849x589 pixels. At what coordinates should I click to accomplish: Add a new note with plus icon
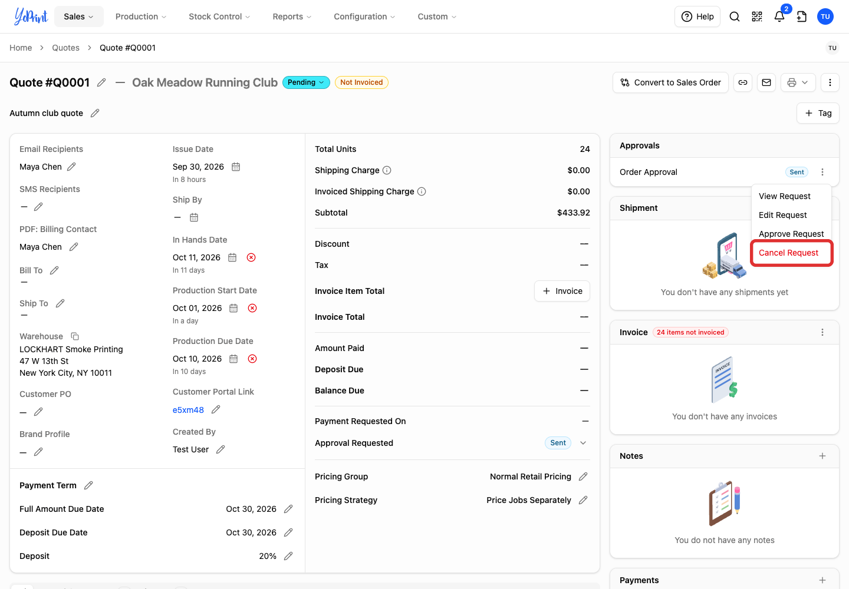(x=822, y=456)
